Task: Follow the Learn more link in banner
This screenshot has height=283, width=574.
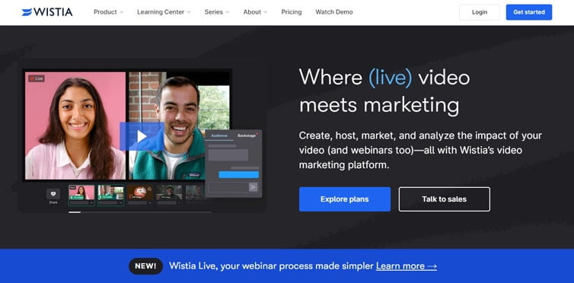Action: (x=407, y=266)
